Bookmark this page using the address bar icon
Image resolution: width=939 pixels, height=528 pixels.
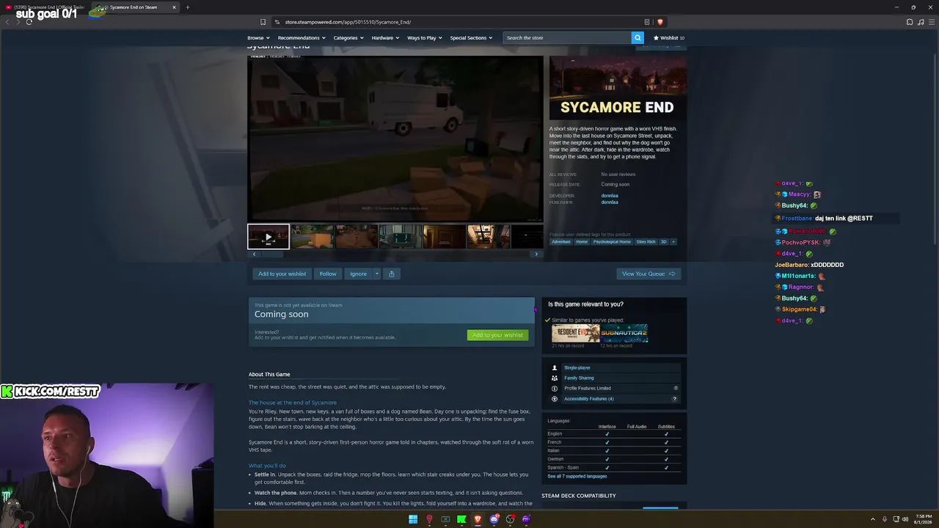263,22
